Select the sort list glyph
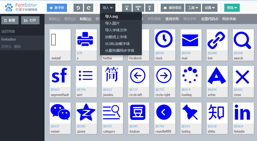257x141 pixels. [x=86, y=82]
